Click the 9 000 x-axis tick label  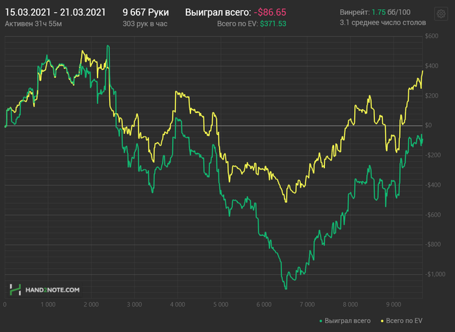click(x=393, y=305)
